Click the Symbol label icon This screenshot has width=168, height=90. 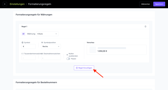[x=23, y=42]
